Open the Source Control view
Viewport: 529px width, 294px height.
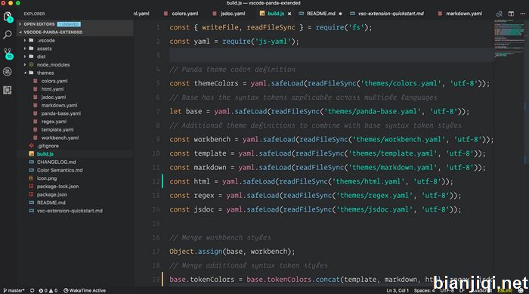coord(8,53)
